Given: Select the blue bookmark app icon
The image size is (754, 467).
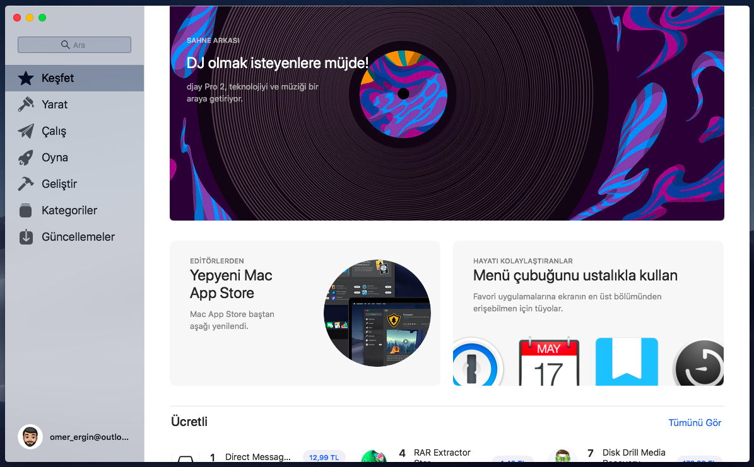Looking at the screenshot, I should point(626,362).
